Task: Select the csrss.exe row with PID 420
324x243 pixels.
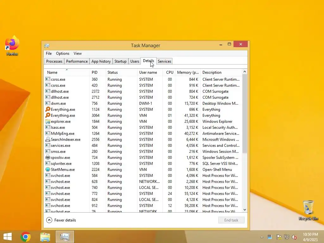Action: click(143, 85)
